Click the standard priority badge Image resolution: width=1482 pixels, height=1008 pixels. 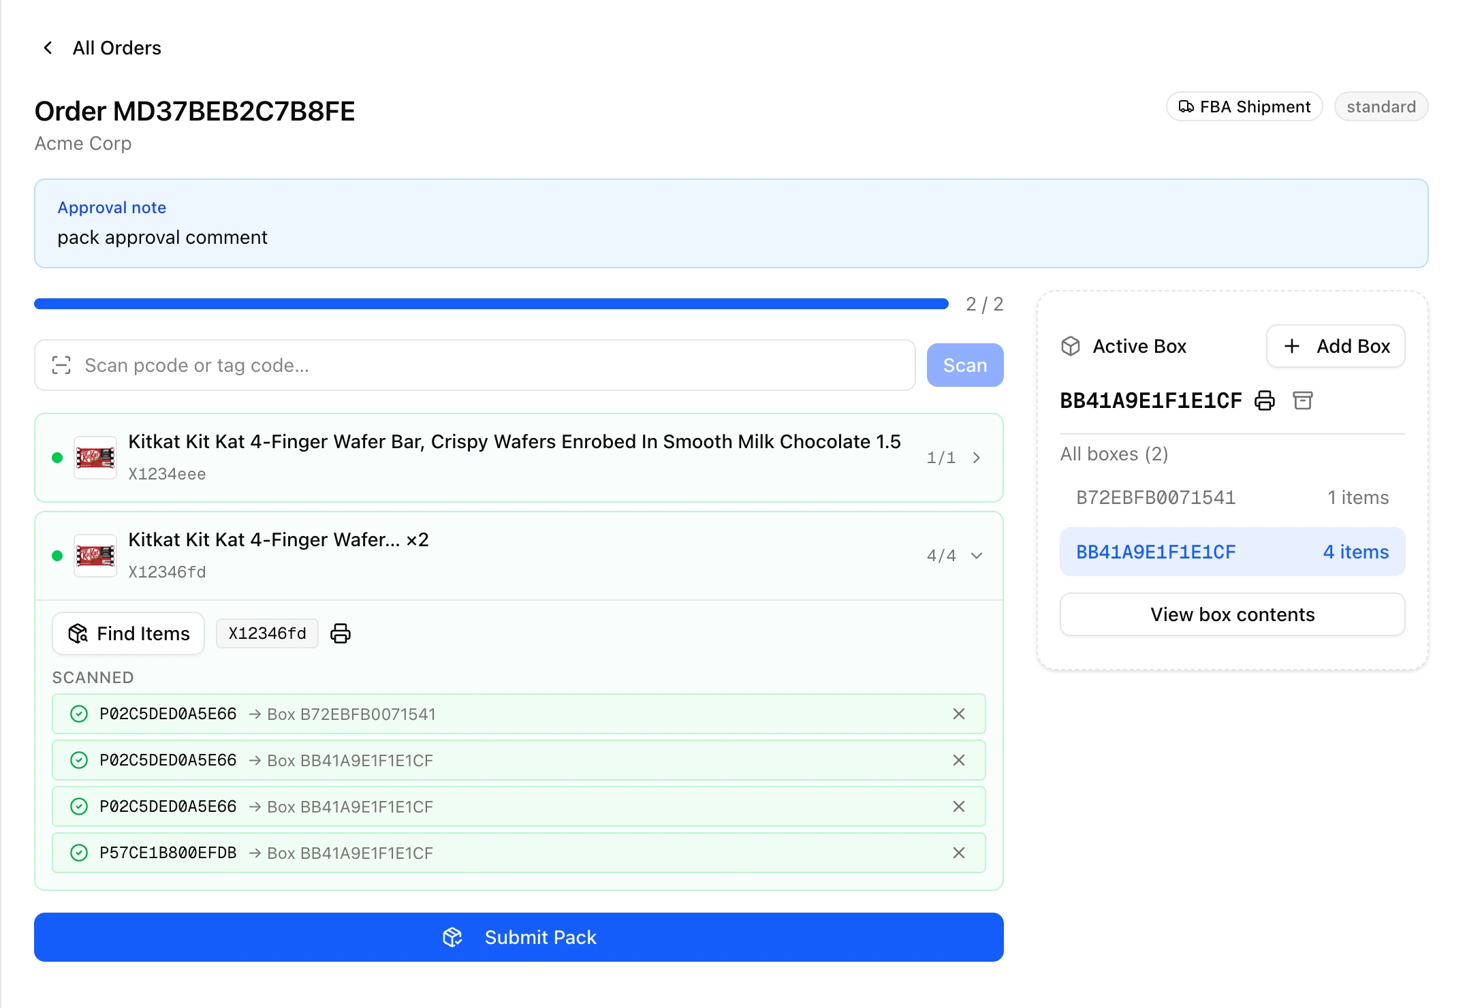coord(1381,107)
